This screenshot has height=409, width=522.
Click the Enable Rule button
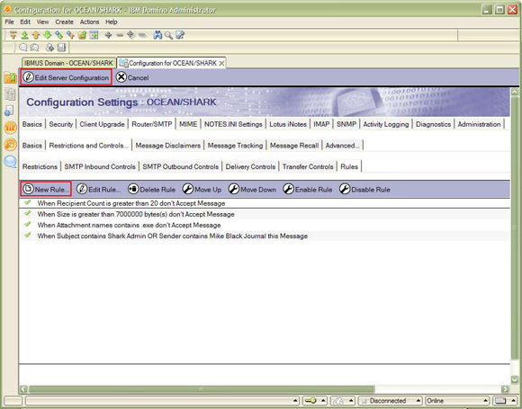[307, 189]
